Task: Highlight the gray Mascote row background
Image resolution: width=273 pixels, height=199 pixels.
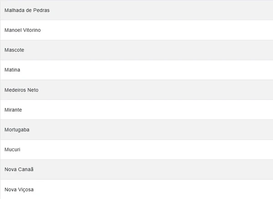Action: [x=159, y=50]
